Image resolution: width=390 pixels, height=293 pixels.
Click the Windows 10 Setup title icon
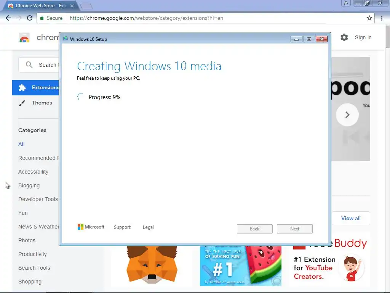(x=66, y=39)
